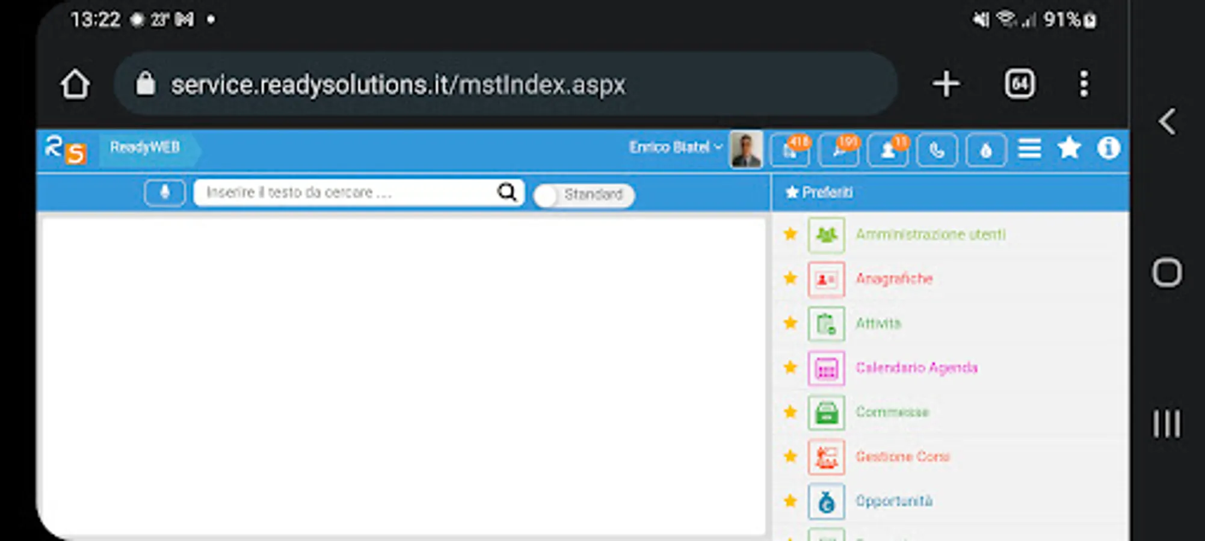The image size is (1205, 541).
Task: Open Android recent apps button
Action: tap(1167, 424)
